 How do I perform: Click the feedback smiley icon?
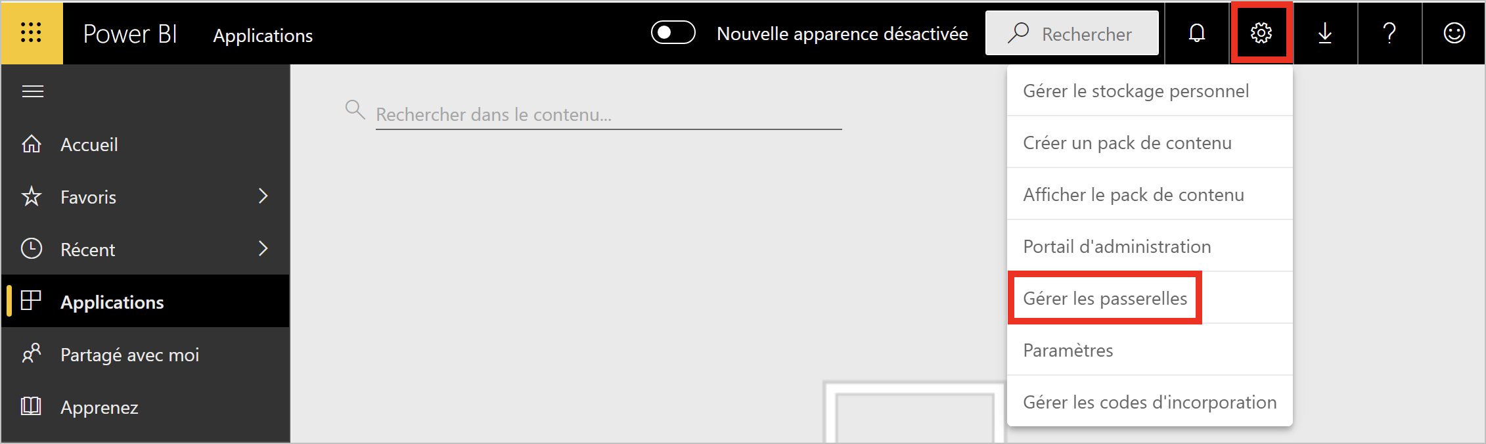tap(1454, 33)
